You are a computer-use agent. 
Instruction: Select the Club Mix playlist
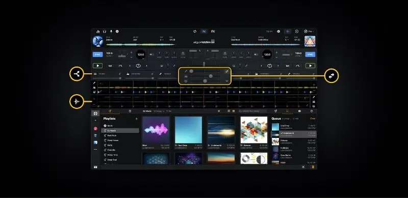pos(120,150)
